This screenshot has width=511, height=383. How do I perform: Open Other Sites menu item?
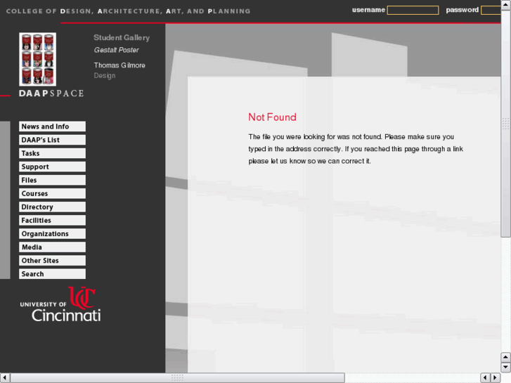pos(52,260)
